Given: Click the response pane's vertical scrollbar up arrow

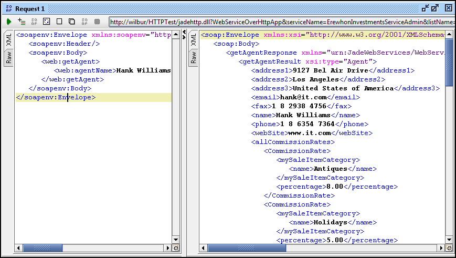Looking at the screenshot, I should point(449,35).
